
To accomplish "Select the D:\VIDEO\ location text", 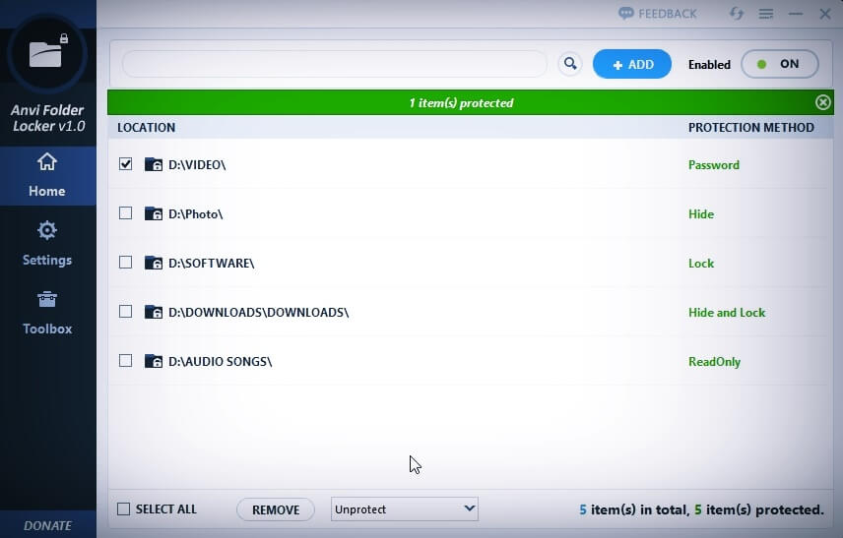I will point(197,165).
